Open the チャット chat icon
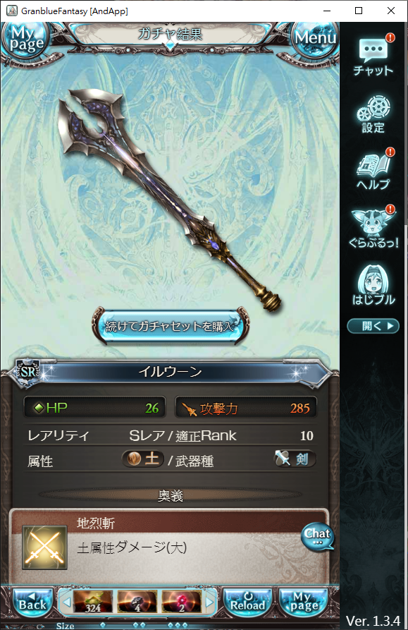408x630 pixels. 373,56
